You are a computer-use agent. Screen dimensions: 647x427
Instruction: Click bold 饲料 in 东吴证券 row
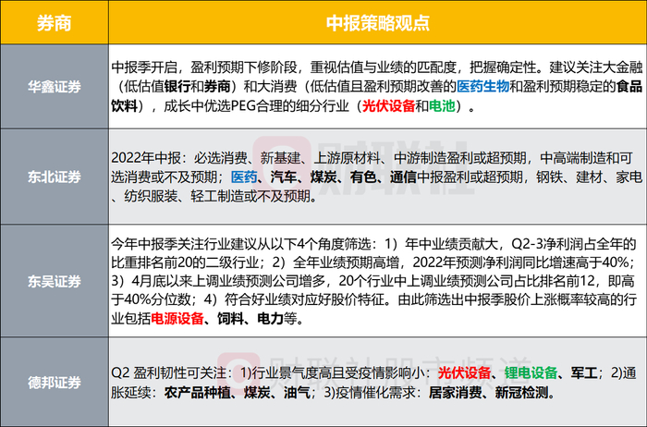coord(231,318)
